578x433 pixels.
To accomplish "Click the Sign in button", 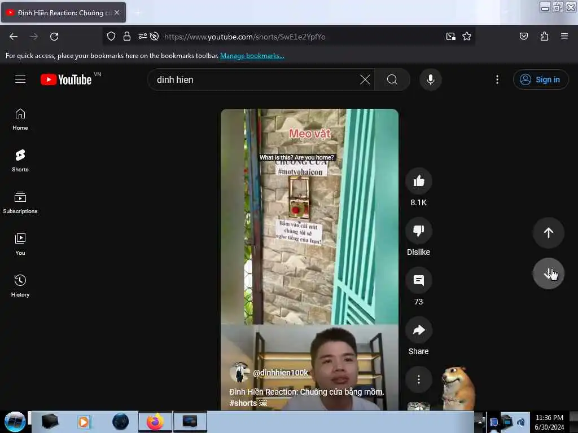I will (x=540, y=79).
